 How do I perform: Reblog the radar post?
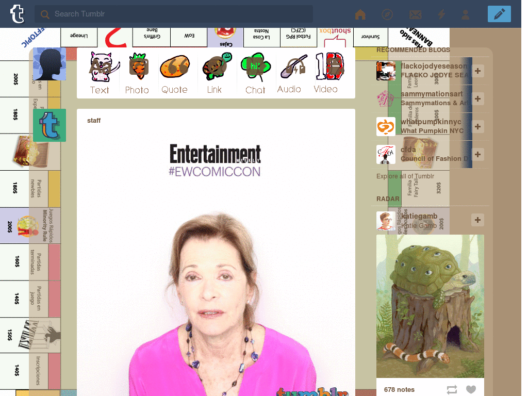[x=452, y=390]
